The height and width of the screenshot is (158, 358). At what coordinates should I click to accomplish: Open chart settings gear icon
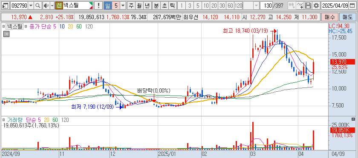pos(316,6)
